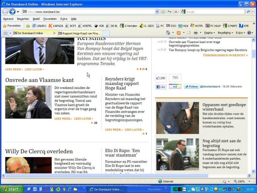This screenshot has height=193, width=257.
Task: Click the horizontal scrollbar thumb
Action: [x=107, y=176]
